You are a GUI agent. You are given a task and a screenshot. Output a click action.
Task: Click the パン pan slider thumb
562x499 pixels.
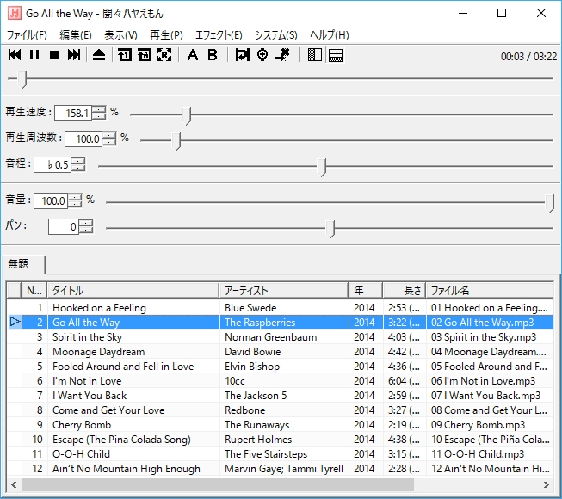(x=330, y=229)
